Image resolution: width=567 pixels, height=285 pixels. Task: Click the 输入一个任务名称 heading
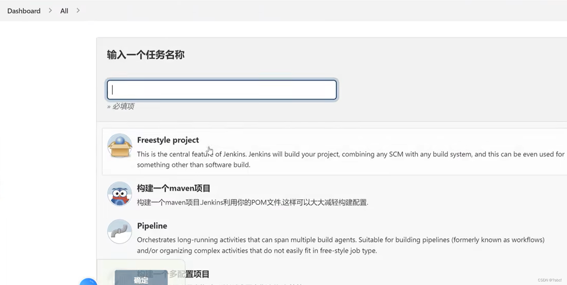146,55
